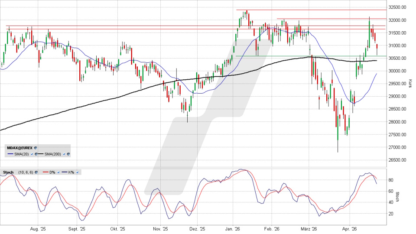416x234 pixels.
Task: Click the Dez. '25 date label
Action: tap(198, 229)
